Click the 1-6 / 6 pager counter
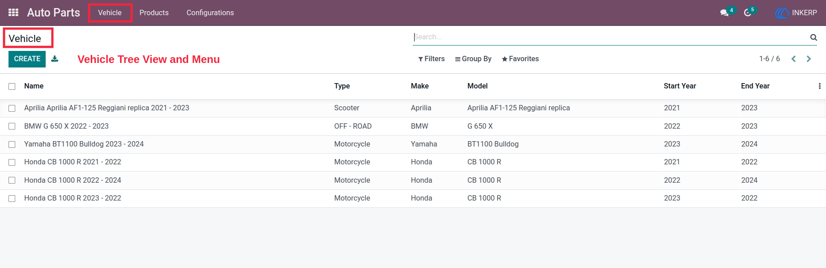 [770, 59]
